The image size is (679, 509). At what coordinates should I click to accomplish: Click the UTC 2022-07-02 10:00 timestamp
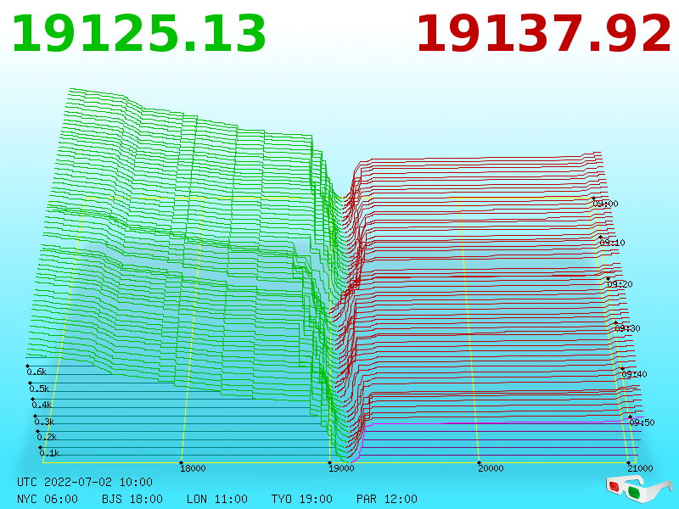pyautogui.click(x=85, y=482)
